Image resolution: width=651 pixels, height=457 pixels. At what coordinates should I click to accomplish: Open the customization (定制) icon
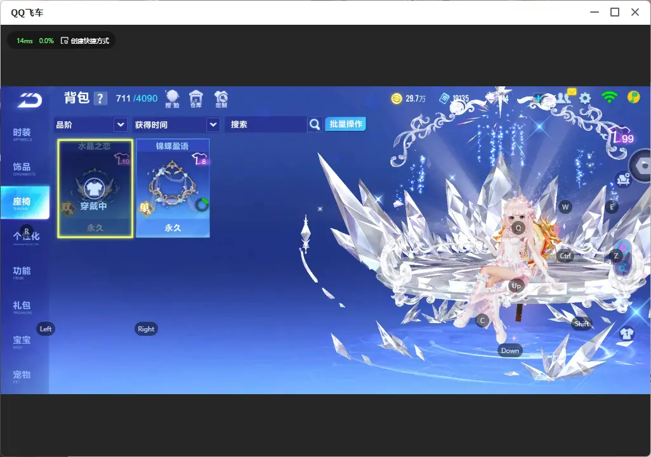(221, 99)
